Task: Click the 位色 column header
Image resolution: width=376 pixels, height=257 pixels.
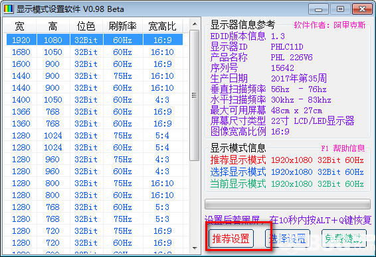Action: coord(86,26)
